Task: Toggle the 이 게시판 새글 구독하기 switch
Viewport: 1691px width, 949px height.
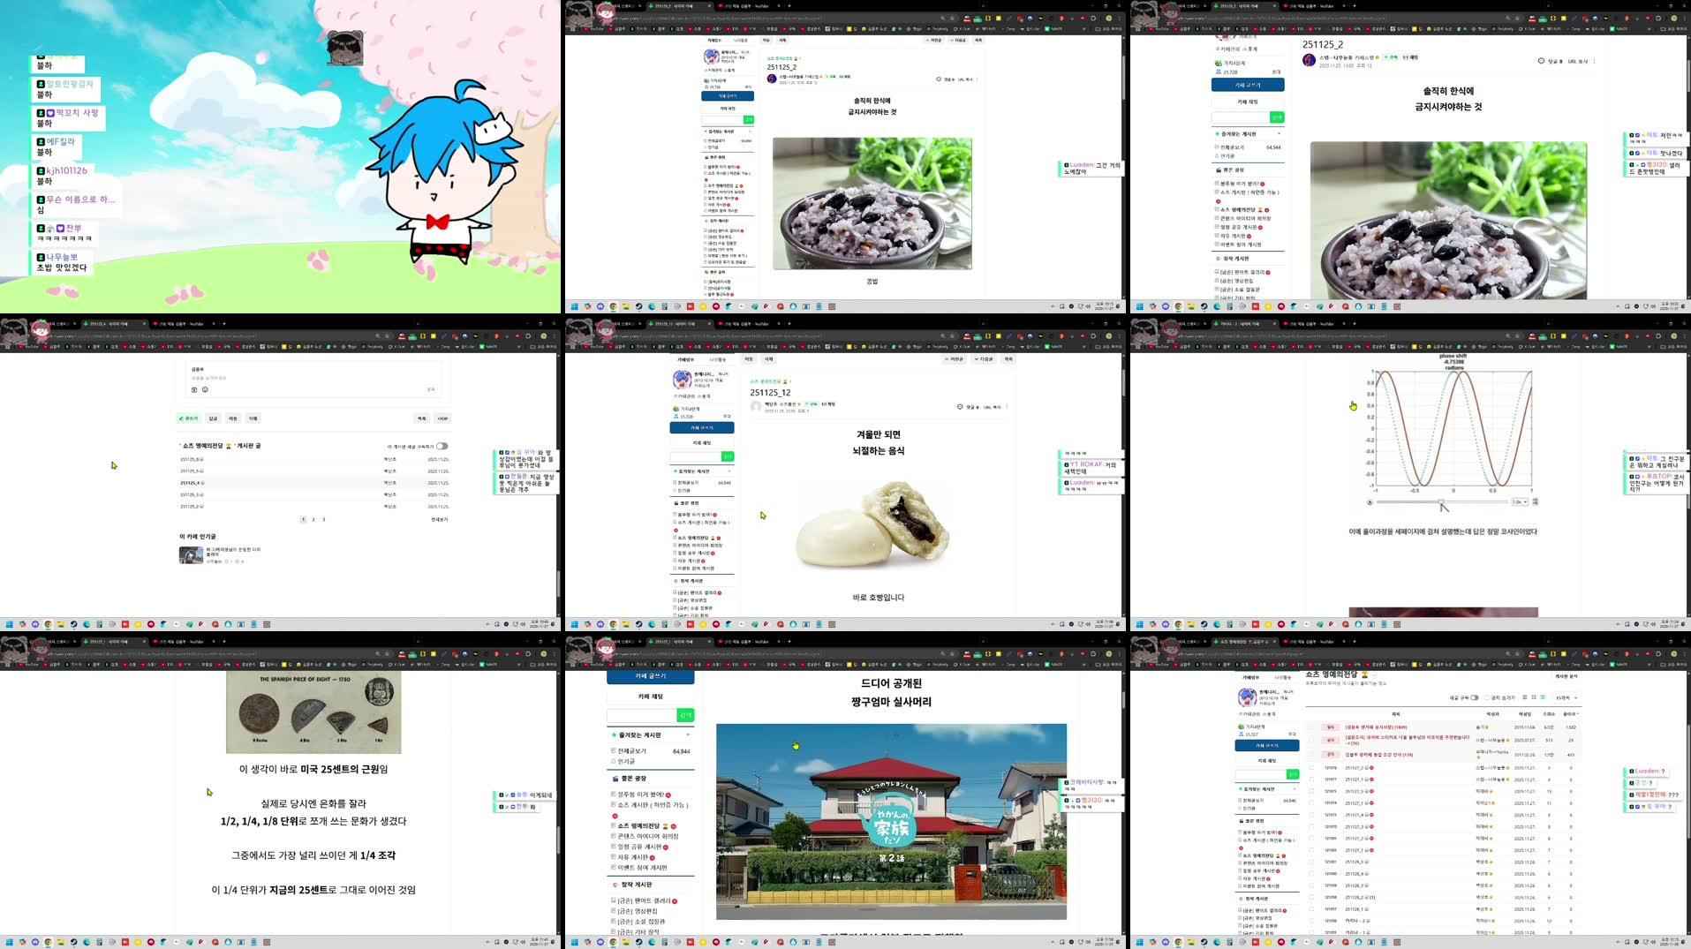Action: [x=442, y=447]
